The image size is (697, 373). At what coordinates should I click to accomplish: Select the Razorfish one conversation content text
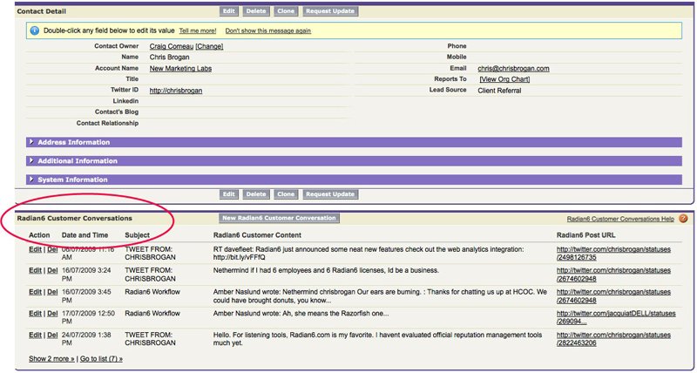tap(301, 314)
